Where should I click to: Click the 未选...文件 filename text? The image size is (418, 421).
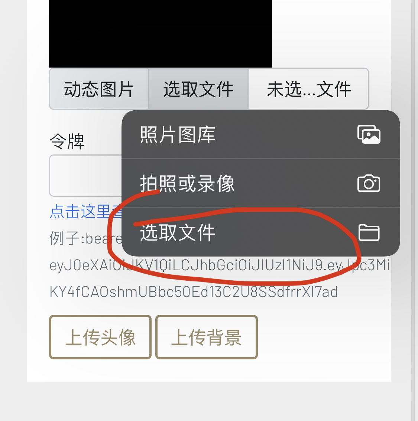[309, 89]
